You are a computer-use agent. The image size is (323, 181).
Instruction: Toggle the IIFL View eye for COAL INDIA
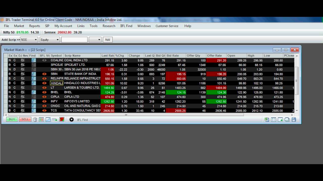pos(44,60)
